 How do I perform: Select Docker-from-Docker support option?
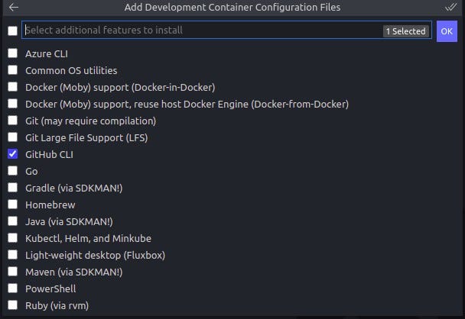point(12,104)
